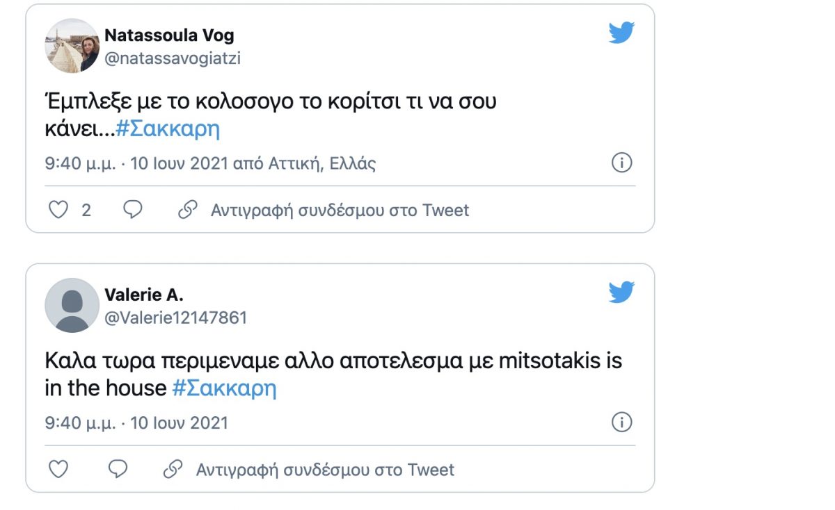
Task: Open the #Σακκαρη hashtag in Valerie A.'s tweet
Action: [224, 388]
